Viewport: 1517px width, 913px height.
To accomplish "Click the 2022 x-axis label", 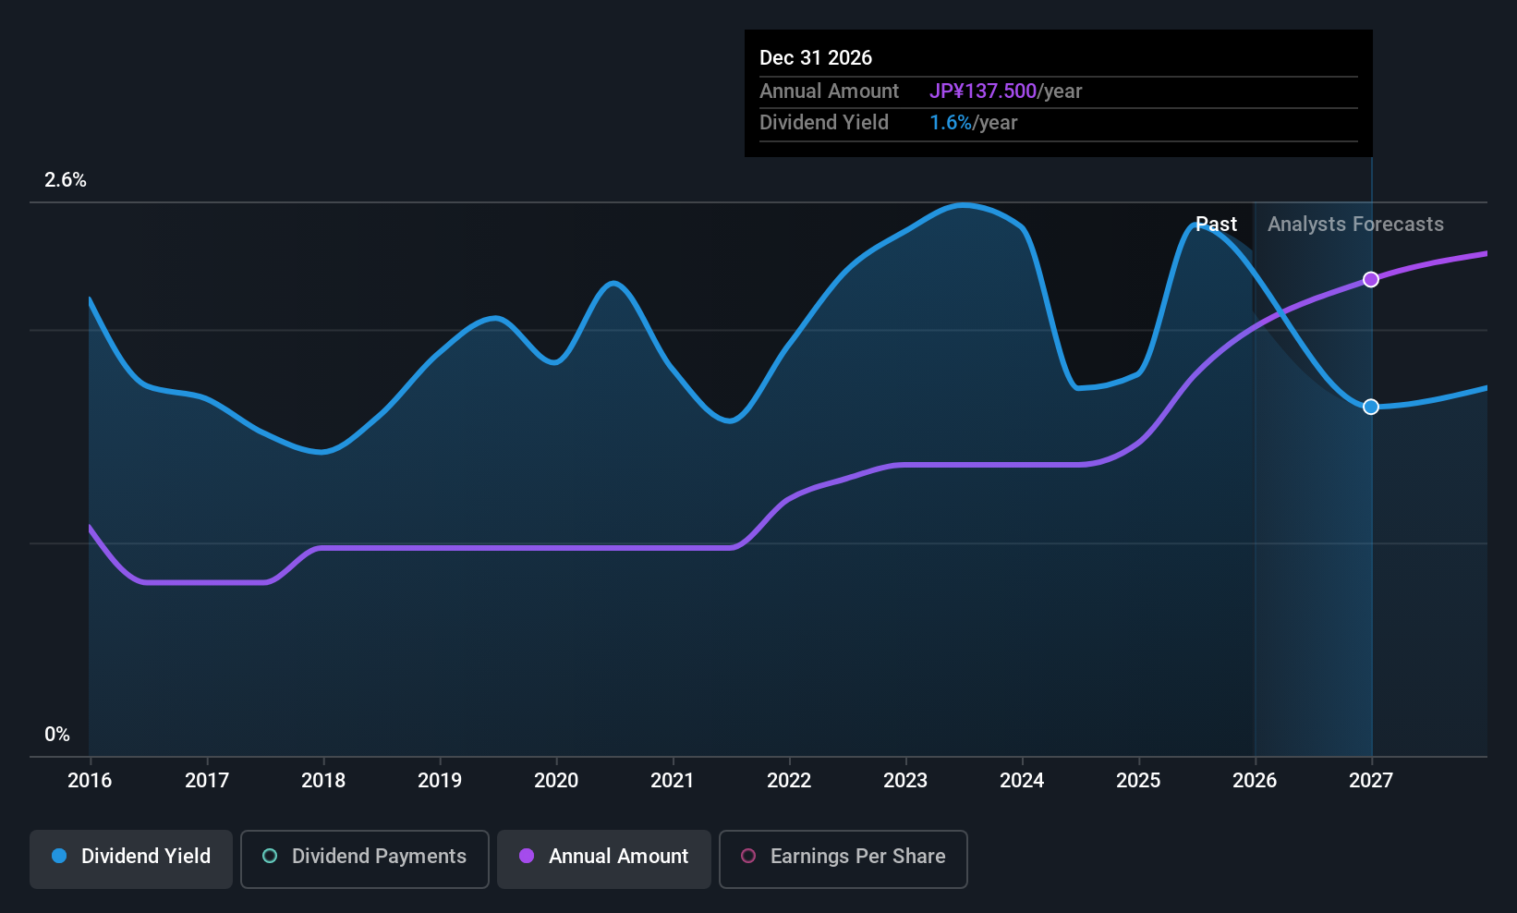I will tap(789, 781).
